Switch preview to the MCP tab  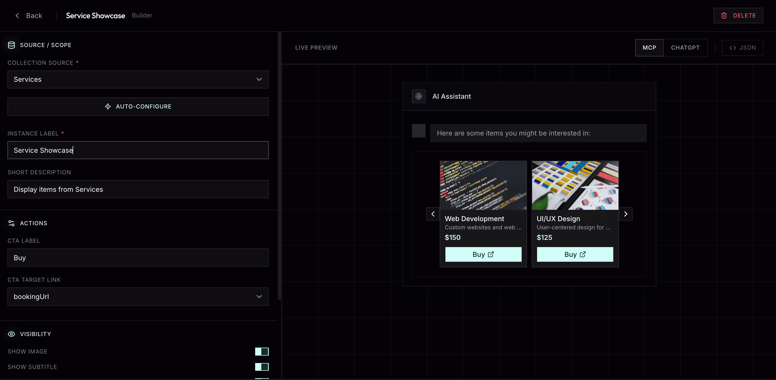649,48
